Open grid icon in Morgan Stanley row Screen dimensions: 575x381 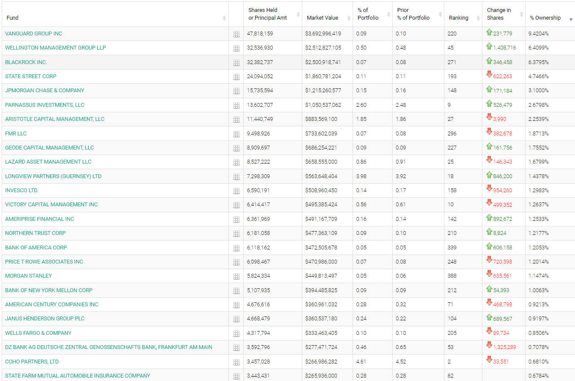click(236, 276)
